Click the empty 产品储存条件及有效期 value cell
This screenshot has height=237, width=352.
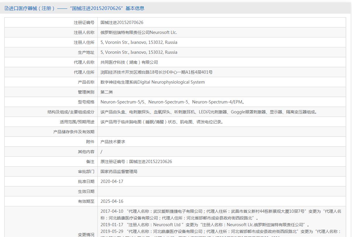click(221, 132)
